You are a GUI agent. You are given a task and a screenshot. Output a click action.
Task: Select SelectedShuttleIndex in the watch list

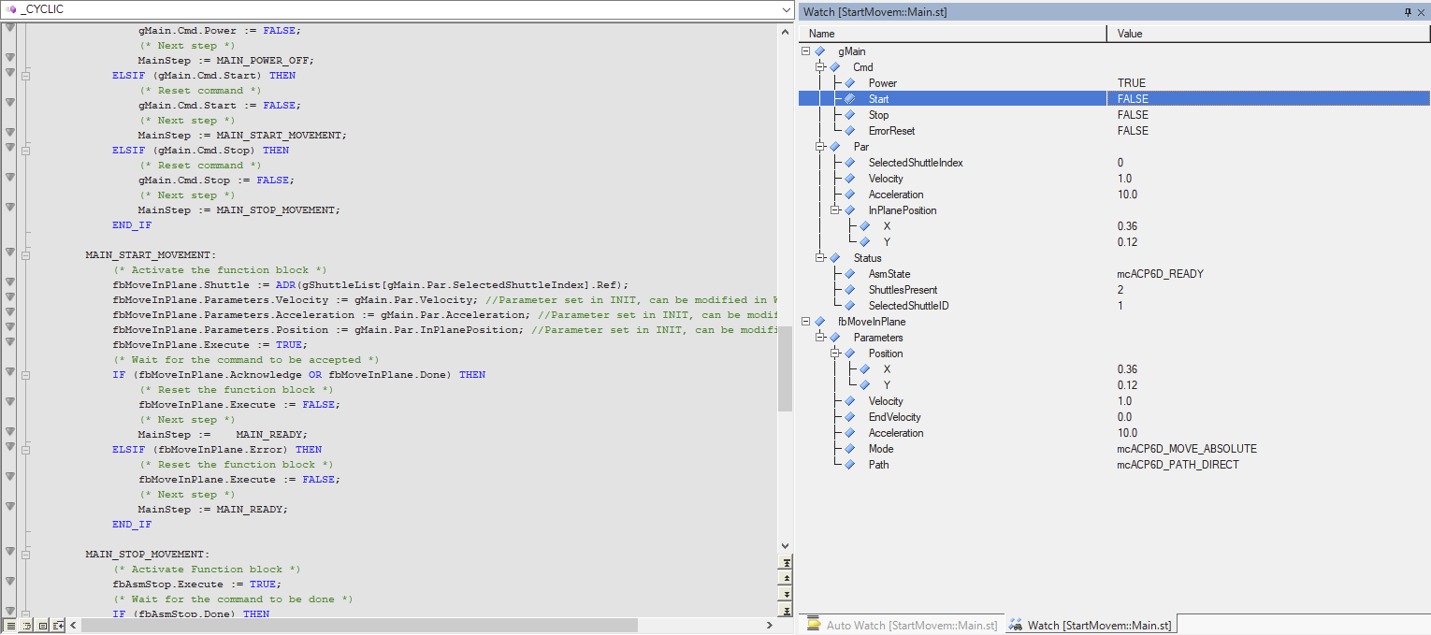point(916,163)
